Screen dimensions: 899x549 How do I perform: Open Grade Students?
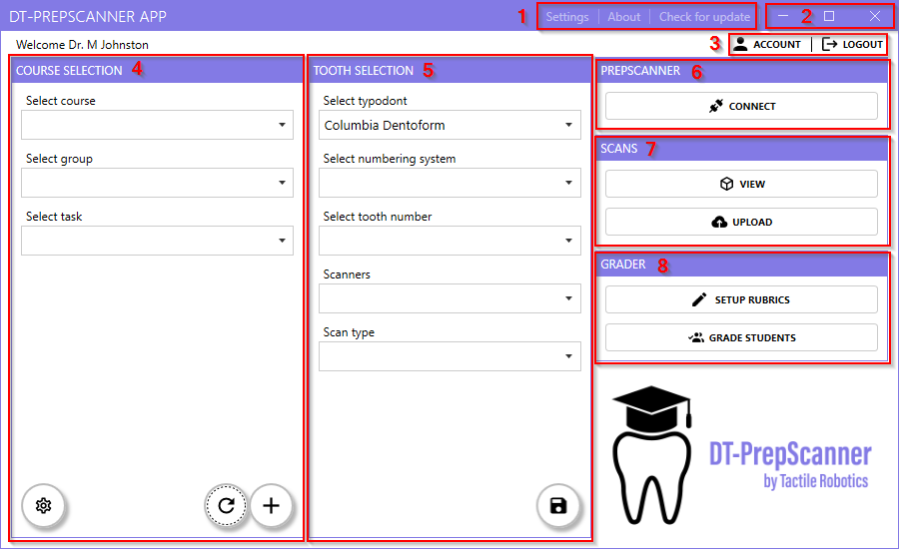click(x=741, y=337)
